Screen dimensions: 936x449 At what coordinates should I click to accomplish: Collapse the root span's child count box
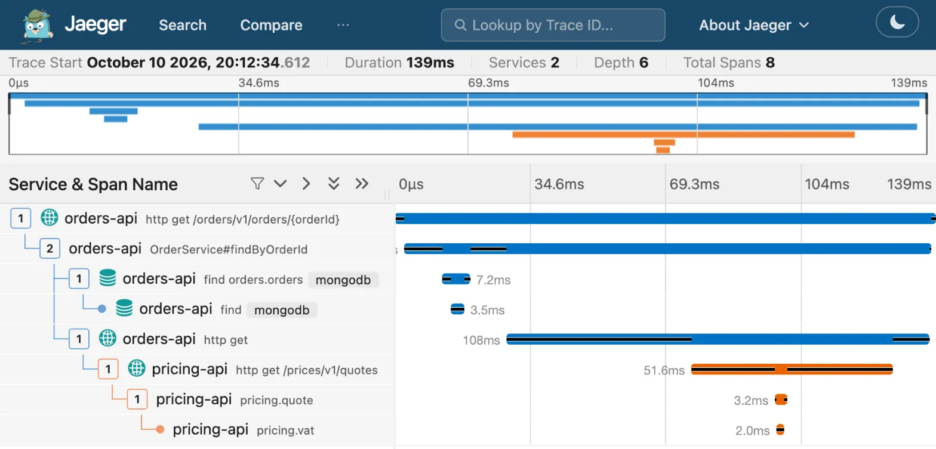click(x=20, y=219)
